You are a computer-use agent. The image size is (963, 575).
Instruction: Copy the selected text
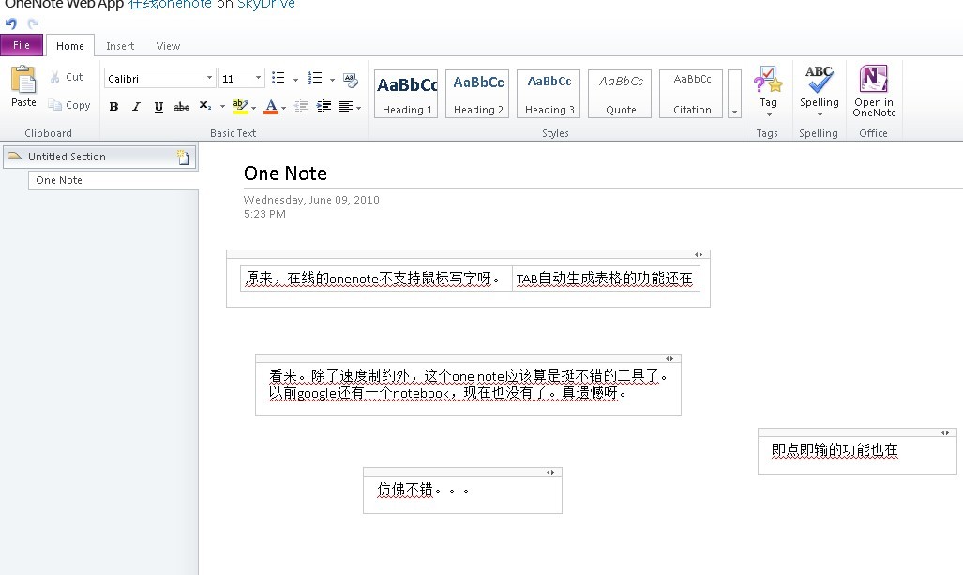(69, 105)
